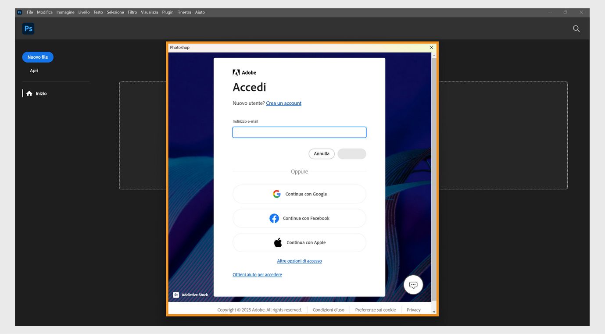This screenshot has height=334, width=605.
Task: Open the Privacy footer link
Action: coord(414,310)
